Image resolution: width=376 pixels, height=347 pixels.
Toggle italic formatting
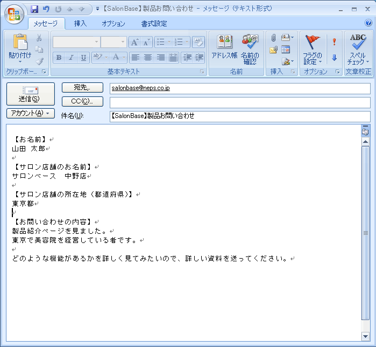point(71,58)
